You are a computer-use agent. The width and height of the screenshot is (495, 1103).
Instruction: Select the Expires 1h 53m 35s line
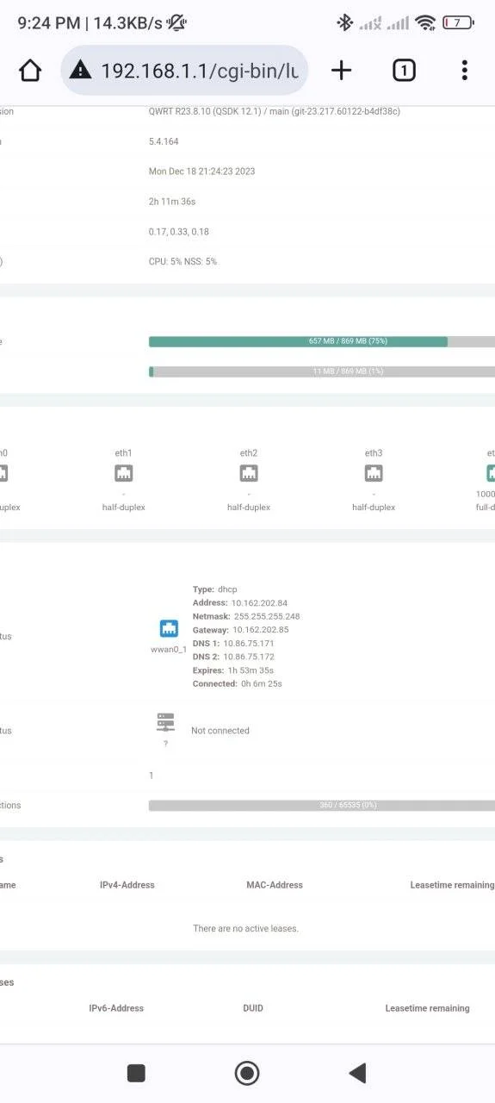point(233,670)
